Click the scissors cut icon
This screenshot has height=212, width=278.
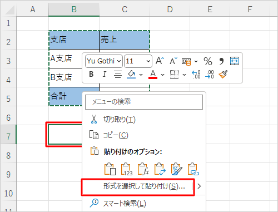pos(94,119)
